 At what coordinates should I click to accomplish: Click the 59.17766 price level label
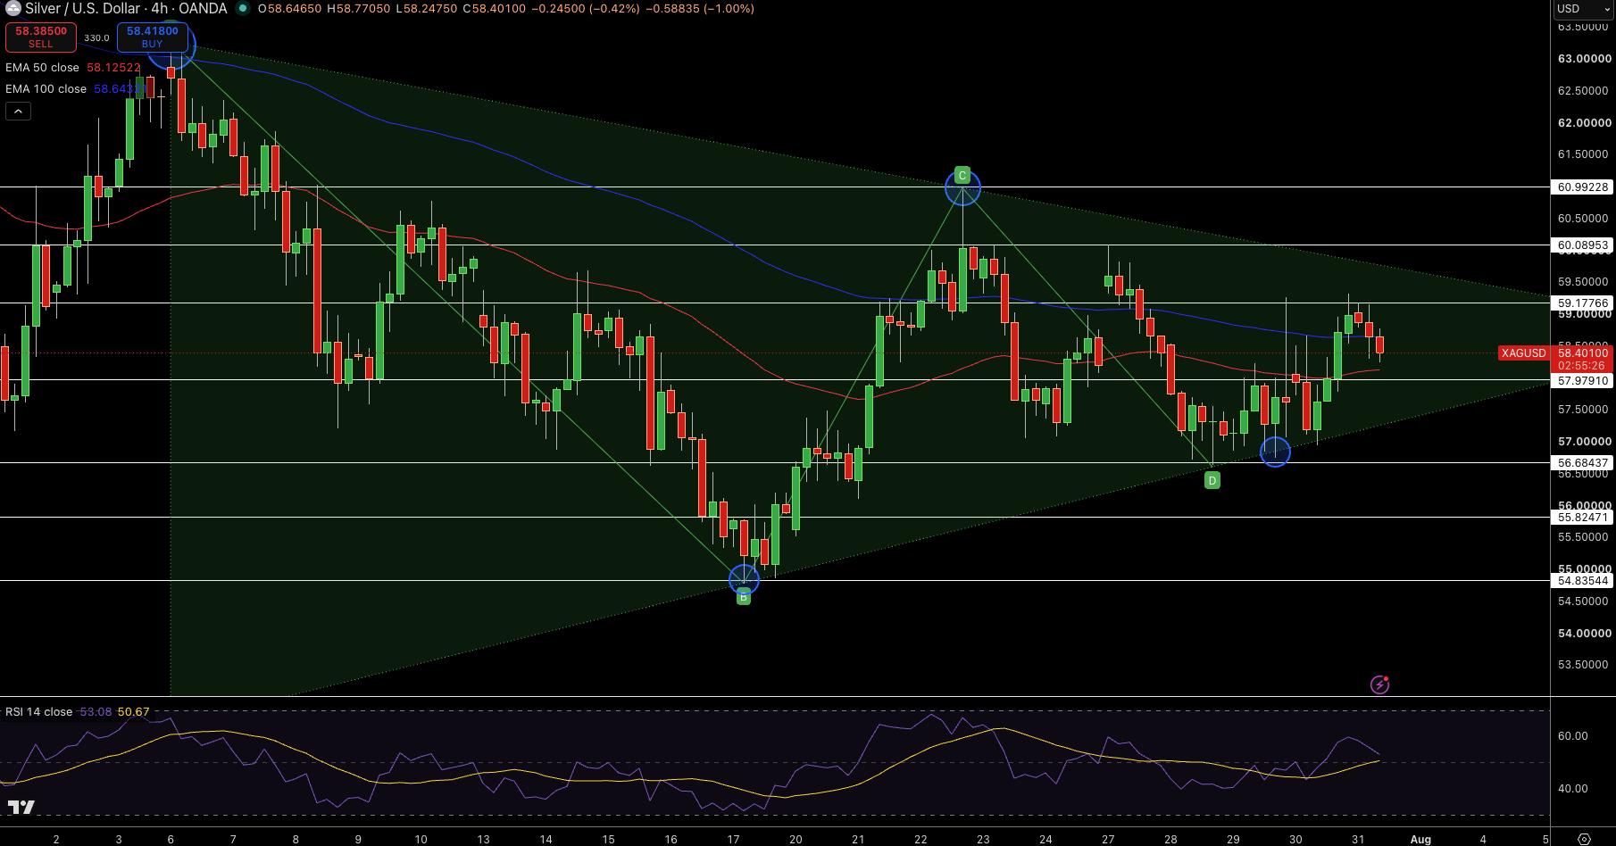pyautogui.click(x=1583, y=303)
